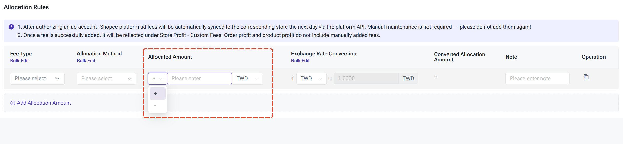The image size is (623, 144).
Task: Click the copy row icon under Operation
Action: [586, 77]
